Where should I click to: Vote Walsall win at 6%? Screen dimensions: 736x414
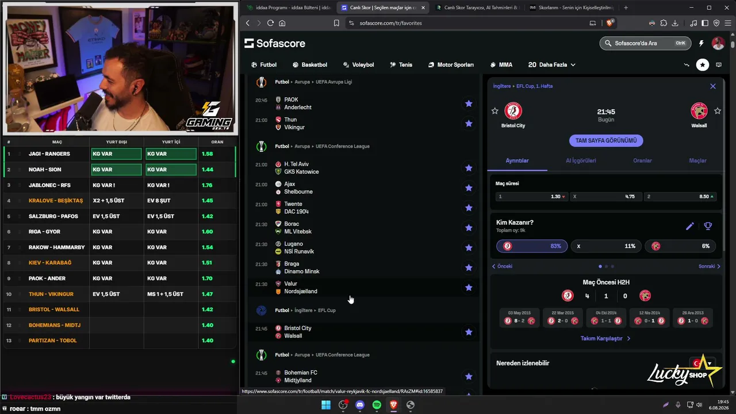[680, 246]
